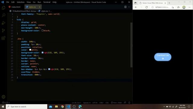
Task: Go back in the browser
Action: click(x=136, y=7)
